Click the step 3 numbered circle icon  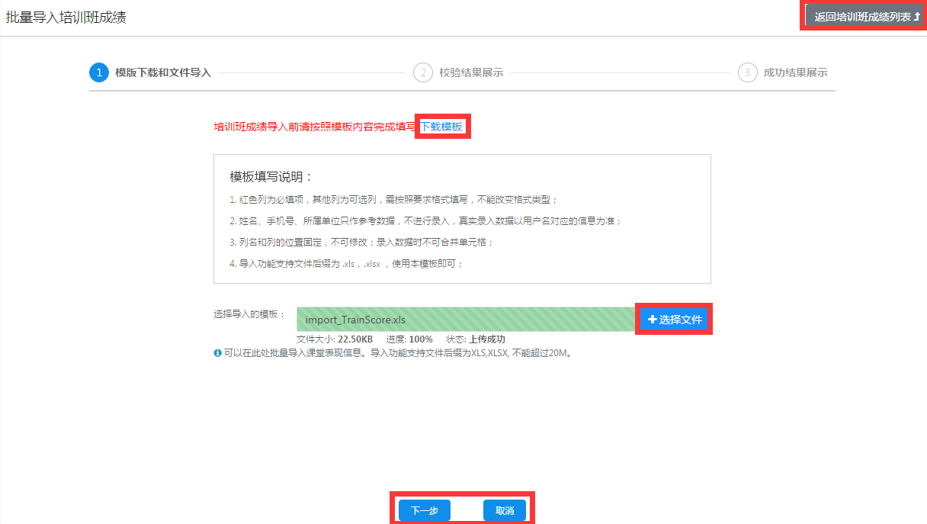click(747, 72)
